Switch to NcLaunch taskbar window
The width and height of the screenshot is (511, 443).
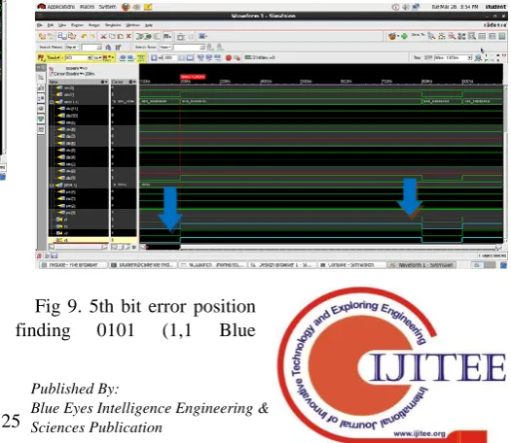pos(212,265)
